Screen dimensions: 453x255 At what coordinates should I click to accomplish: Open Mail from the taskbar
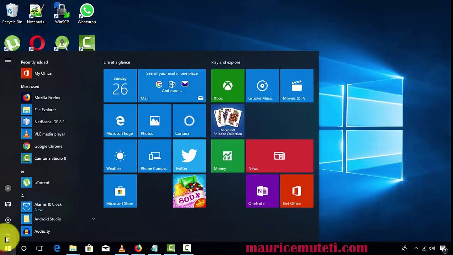click(106, 248)
